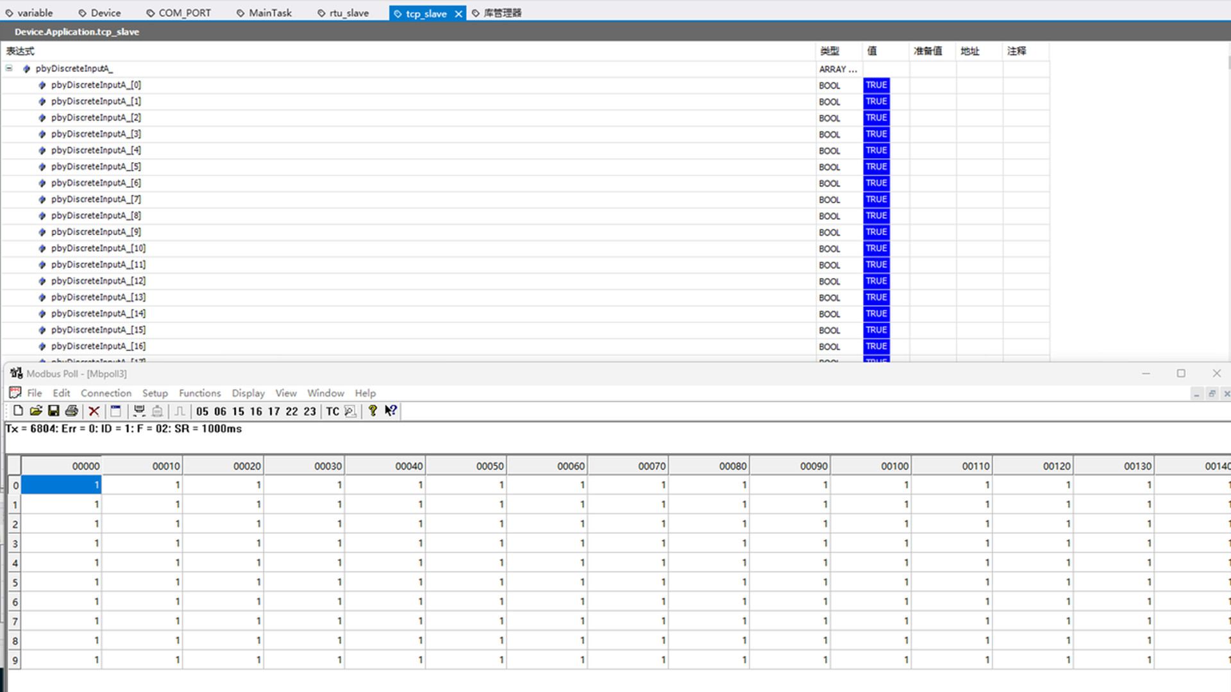Save with the floppy disk icon

tap(54, 411)
